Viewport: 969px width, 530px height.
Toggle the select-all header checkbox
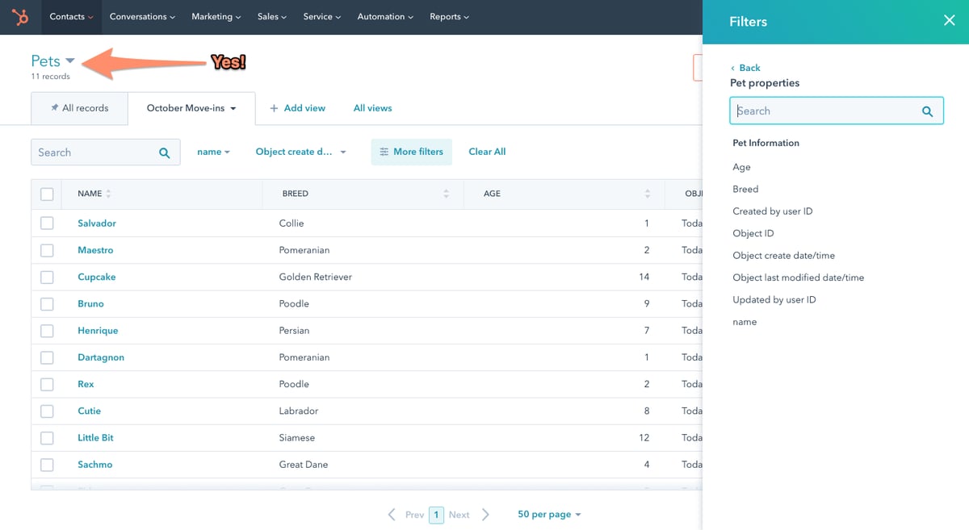coord(47,194)
